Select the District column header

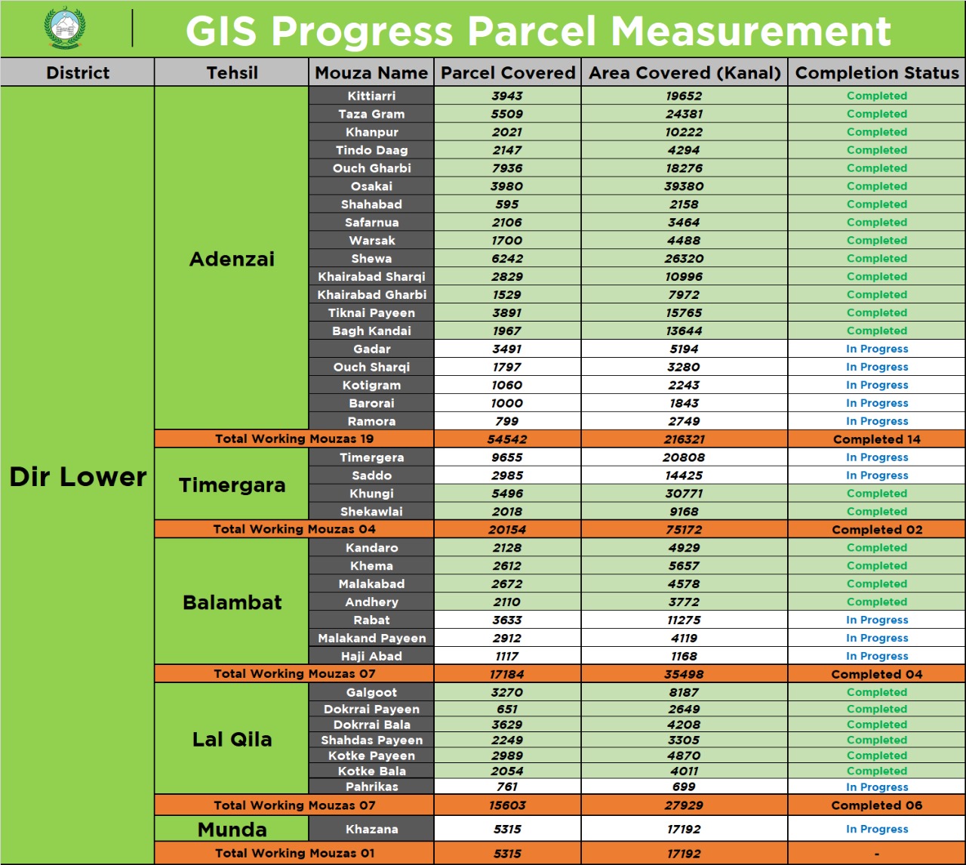click(x=78, y=73)
